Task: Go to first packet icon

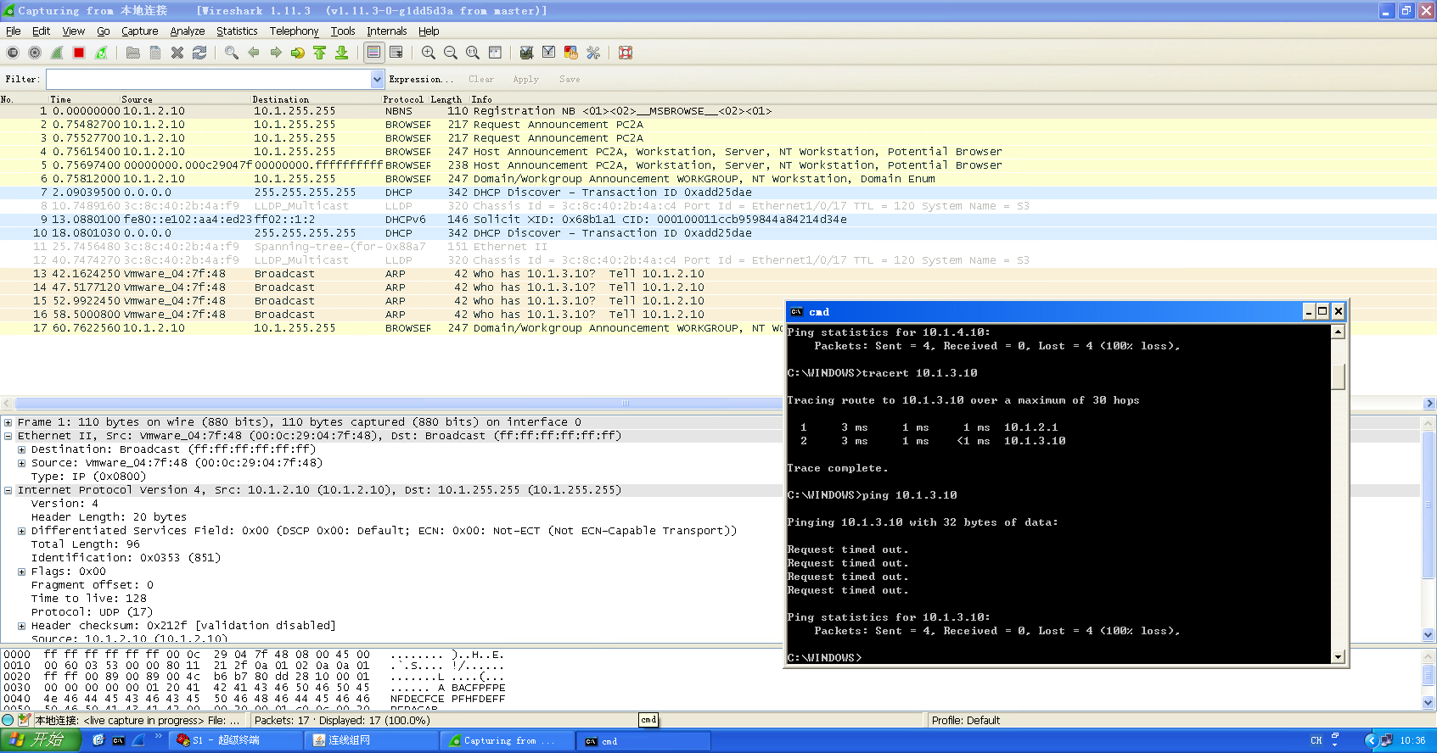Action: [320, 53]
